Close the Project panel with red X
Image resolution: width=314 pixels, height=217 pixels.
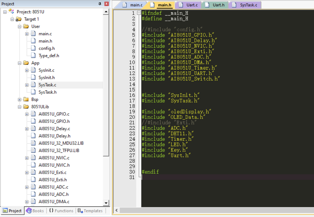click(106, 4)
